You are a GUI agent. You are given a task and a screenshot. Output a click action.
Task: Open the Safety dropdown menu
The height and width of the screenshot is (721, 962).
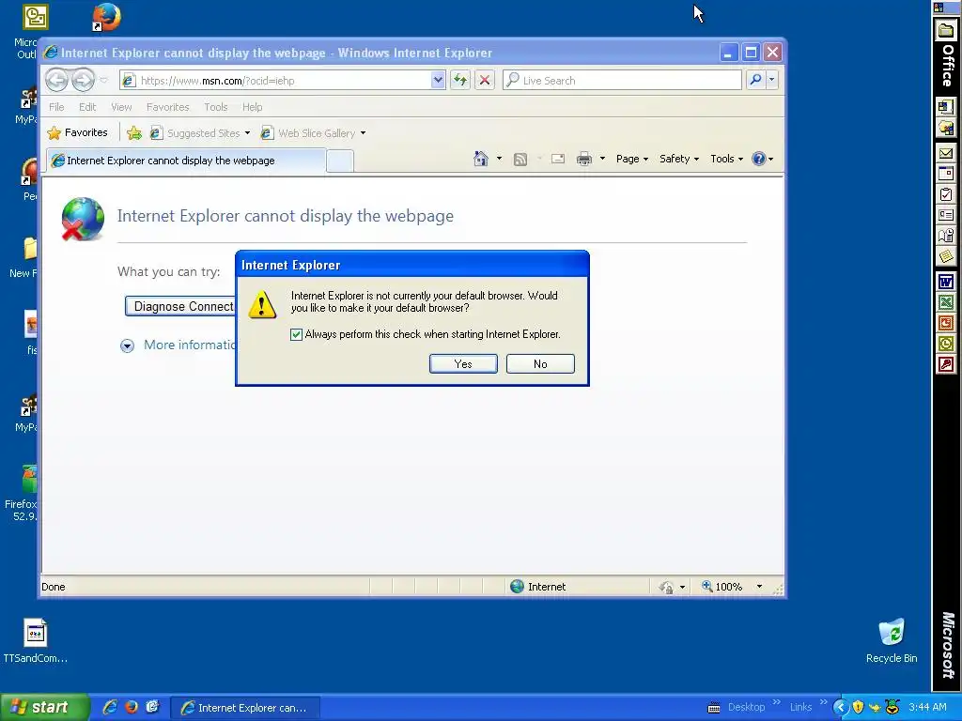click(679, 159)
